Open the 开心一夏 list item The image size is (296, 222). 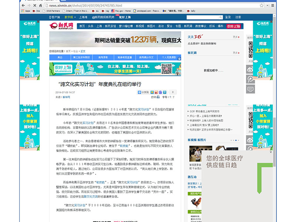206,116
